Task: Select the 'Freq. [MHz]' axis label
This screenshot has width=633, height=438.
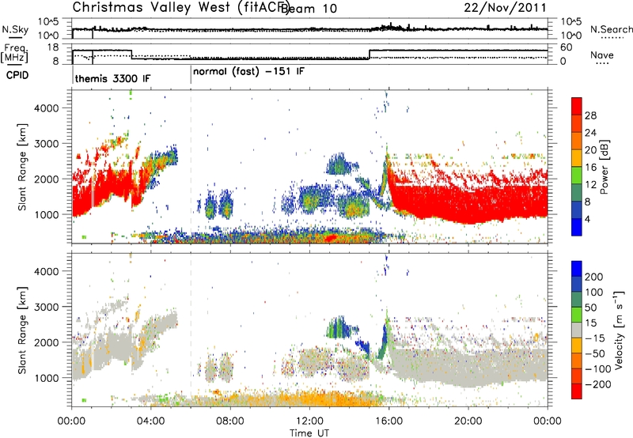Action: (15, 54)
